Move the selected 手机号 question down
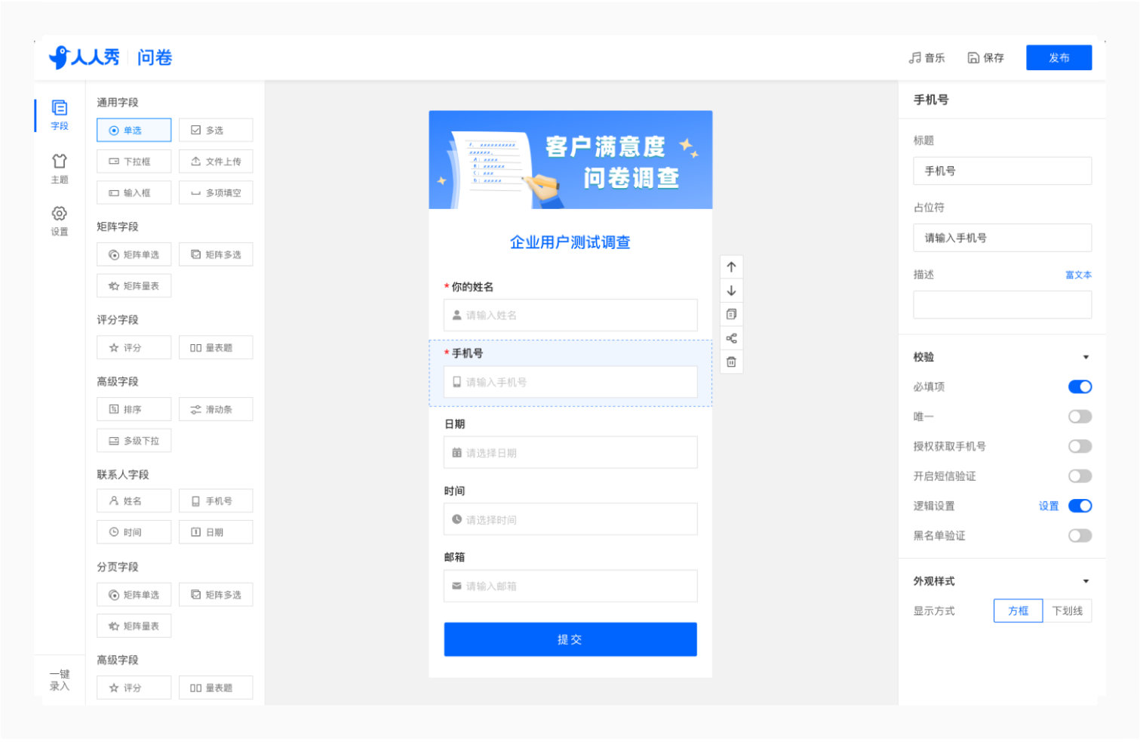Screen dimensions: 1140x742 (731, 291)
